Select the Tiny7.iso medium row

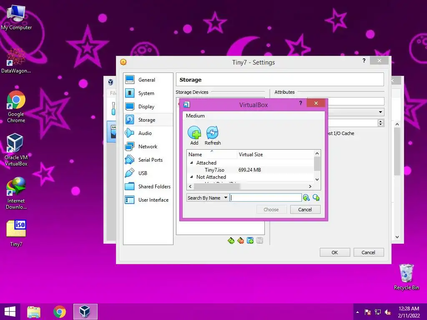point(250,170)
